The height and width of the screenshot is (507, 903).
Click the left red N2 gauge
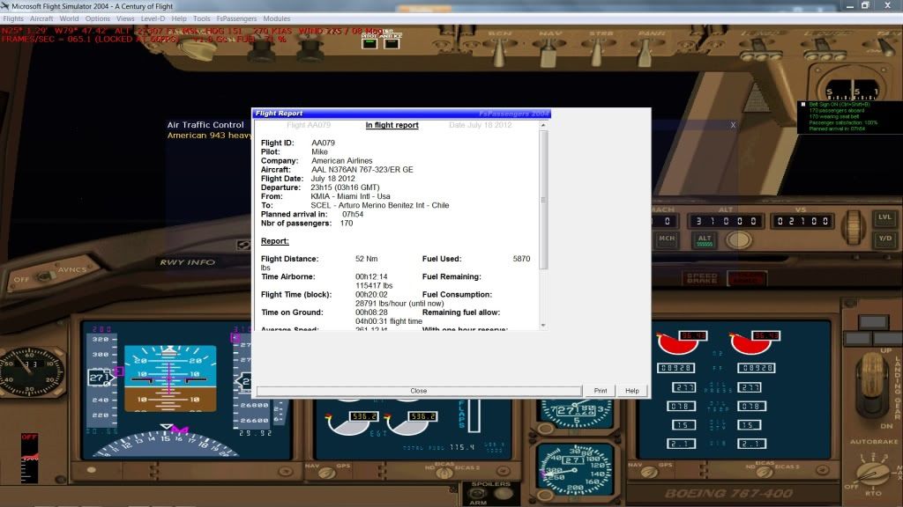click(x=683, y=342)
